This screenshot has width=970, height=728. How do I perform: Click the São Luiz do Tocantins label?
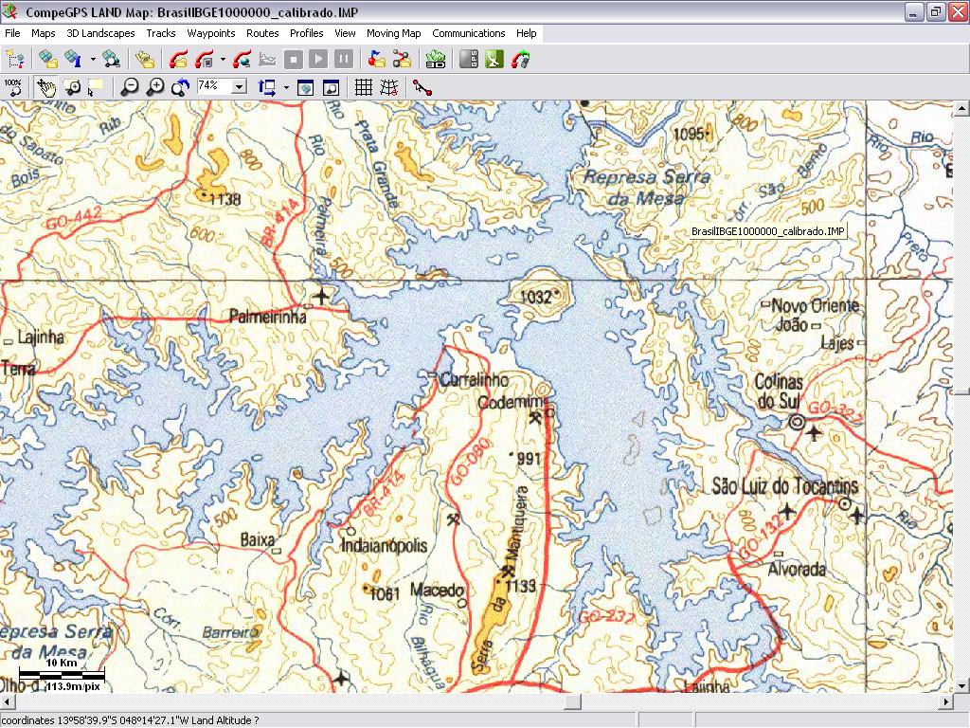pyautogui.click(x=785, y=486)
